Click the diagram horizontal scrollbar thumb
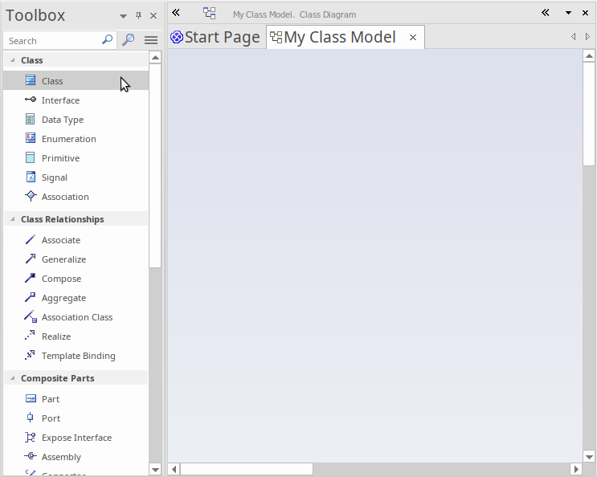Screen dimensions: 597x477 tap(246, 469)
